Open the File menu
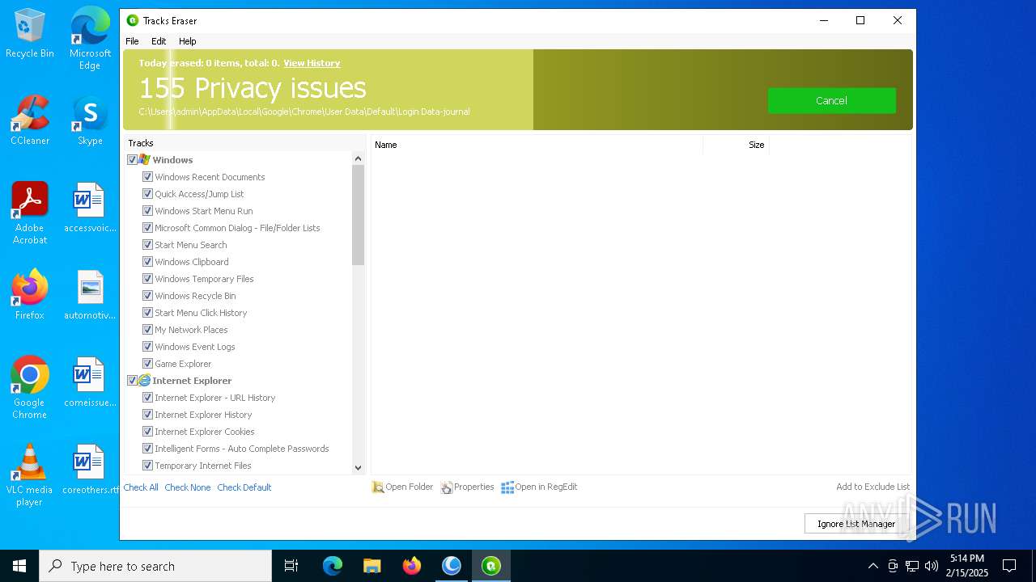 coord(132,41)
